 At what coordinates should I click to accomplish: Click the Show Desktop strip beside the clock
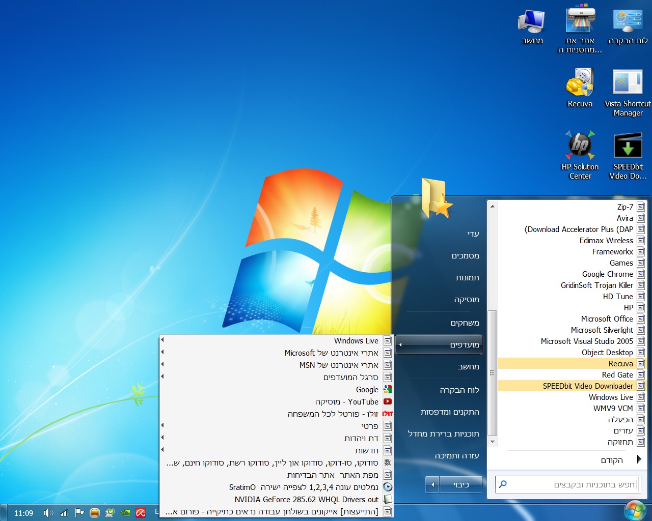4,513
